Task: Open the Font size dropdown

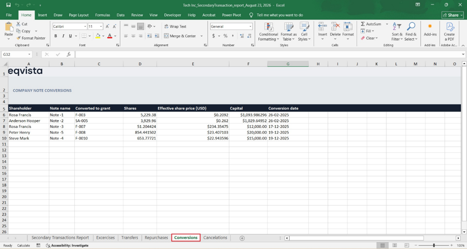Action: 101,26
